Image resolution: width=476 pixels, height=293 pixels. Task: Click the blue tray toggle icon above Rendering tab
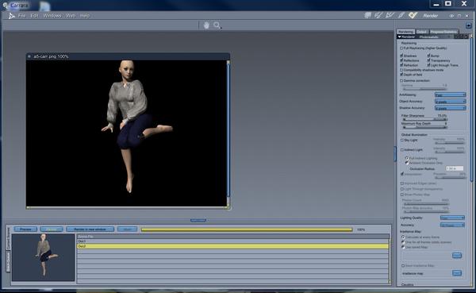[x=468, y=25]
